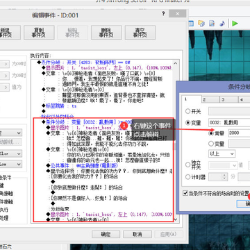Choose the 常量 radio option
The width and height of the screenshot is (250, 250).
click(x=211, y=133)
